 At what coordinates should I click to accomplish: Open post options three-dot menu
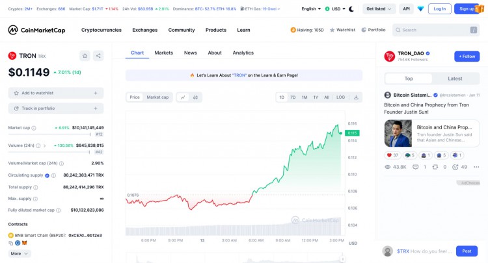476,167
